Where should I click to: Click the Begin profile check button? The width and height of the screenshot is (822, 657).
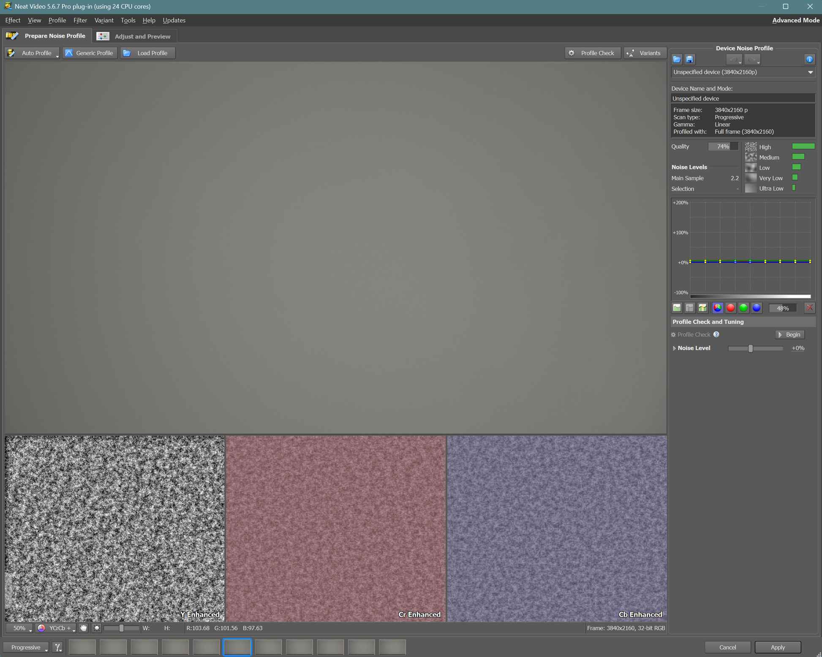(789, 334)
